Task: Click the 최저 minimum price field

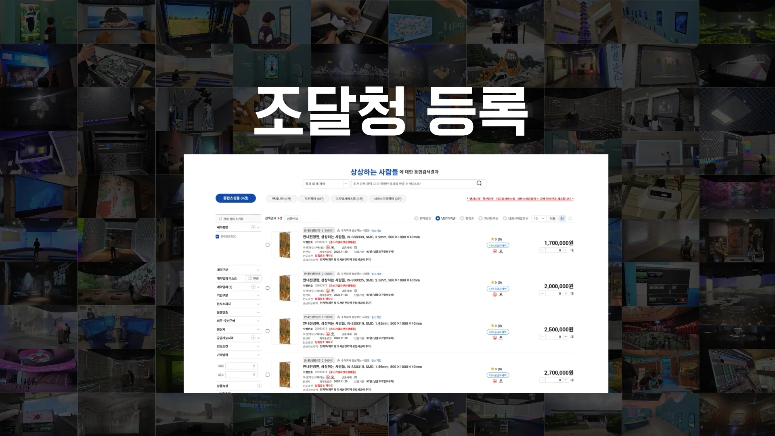Action: (241, 366)
